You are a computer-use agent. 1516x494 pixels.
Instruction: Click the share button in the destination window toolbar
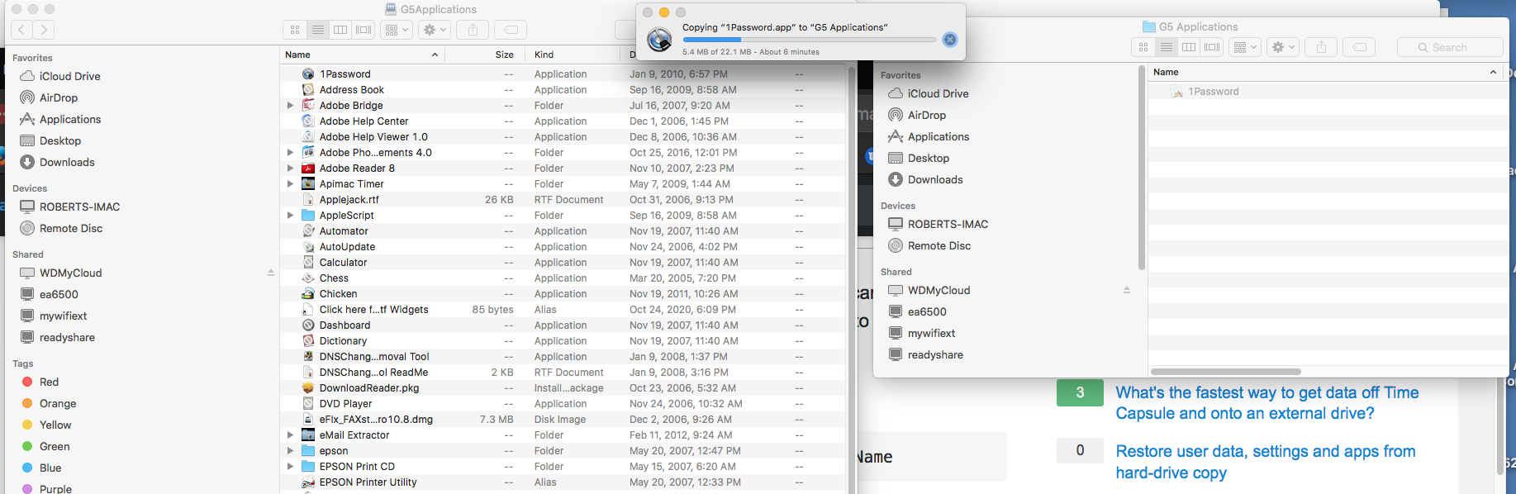[x=1321, y=47]
